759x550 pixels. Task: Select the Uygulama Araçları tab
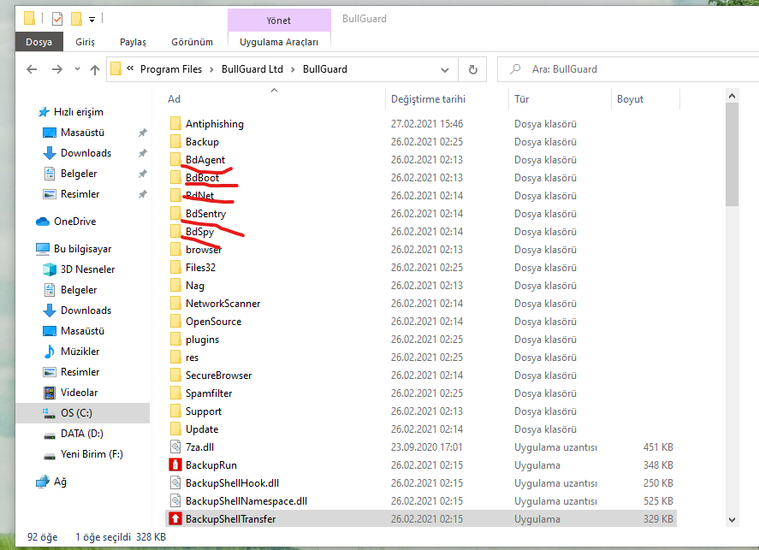[x=279, y=42]
